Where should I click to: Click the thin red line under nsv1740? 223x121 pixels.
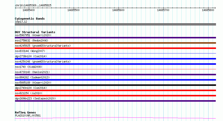(x=115, y=69)
